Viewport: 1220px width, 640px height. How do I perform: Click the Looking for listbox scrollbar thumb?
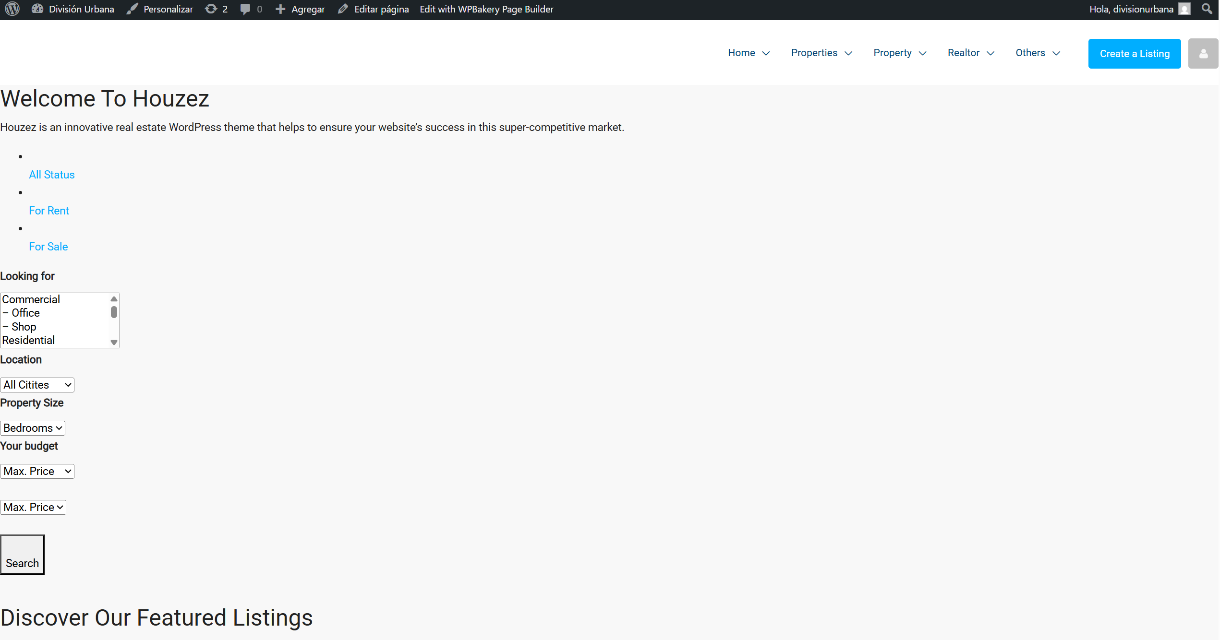coord(114,312)
